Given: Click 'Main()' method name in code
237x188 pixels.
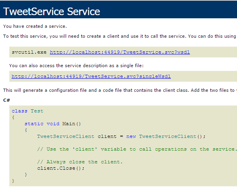Looking at the screenshot, I should [72, 124].
